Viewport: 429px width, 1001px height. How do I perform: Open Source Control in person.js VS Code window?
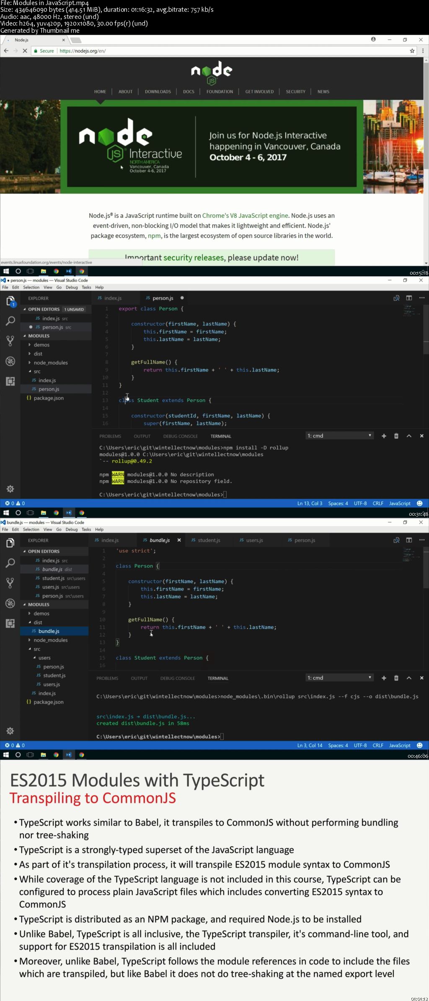10,341
